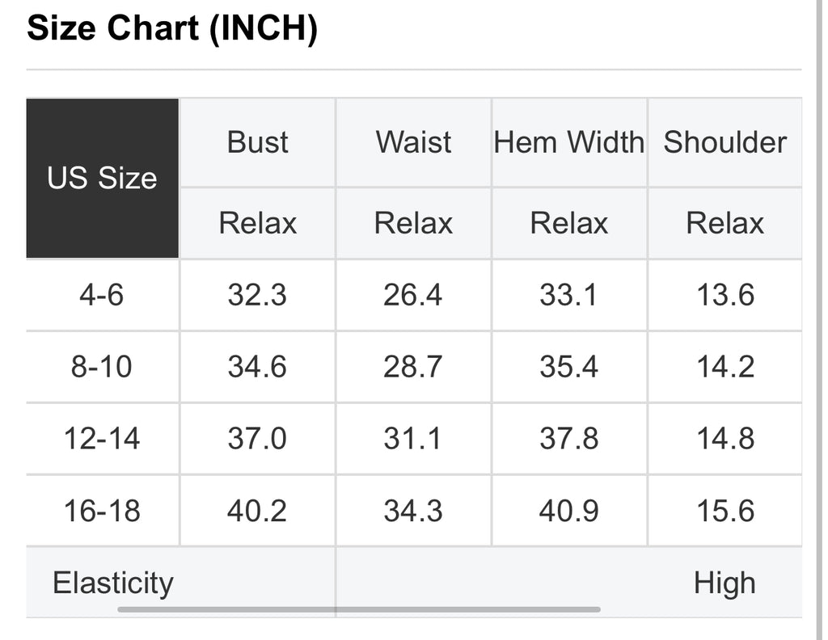Select the 8-10 size row label
828x640 pixels.
(x=102, y=367)
